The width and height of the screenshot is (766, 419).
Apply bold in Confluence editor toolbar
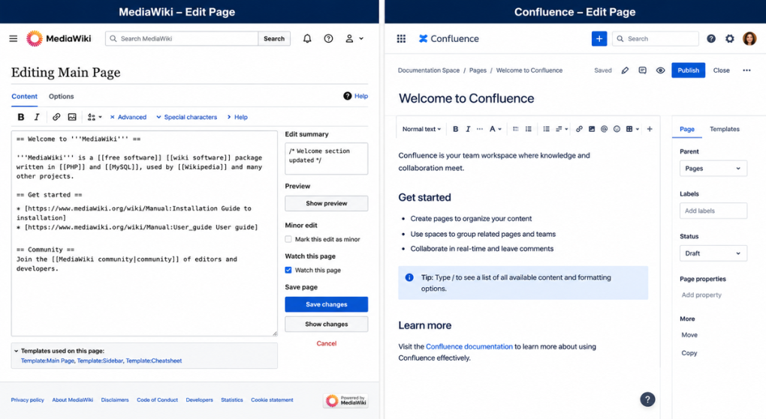455,129
